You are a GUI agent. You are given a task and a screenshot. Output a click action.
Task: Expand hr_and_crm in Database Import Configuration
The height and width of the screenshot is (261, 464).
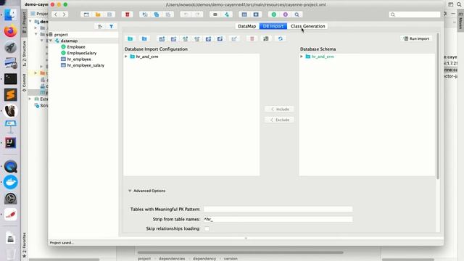pyautogui.click(x=126, y=57)
